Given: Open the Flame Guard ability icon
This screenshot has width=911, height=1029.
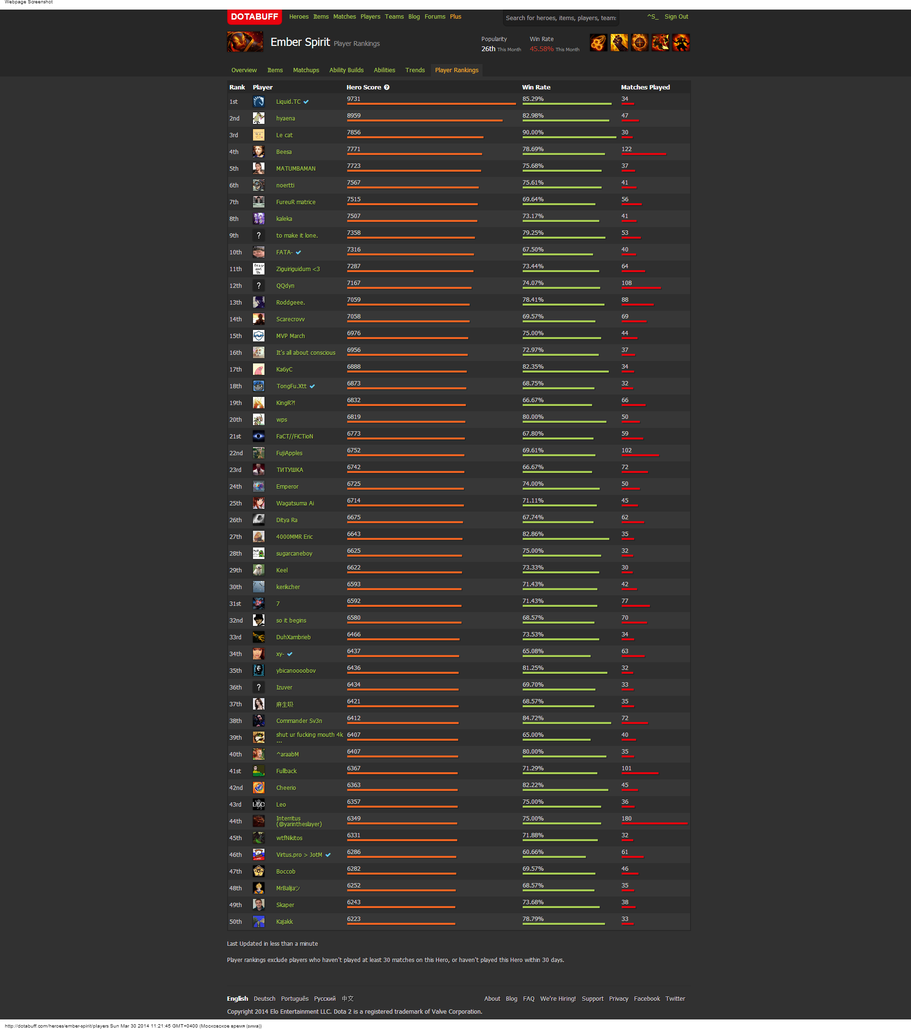Looking at the screenshot, I should click(x=639, y=43).
